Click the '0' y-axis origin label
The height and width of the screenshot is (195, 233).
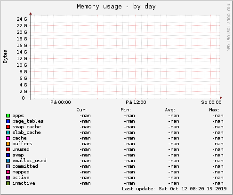point(23,98)
